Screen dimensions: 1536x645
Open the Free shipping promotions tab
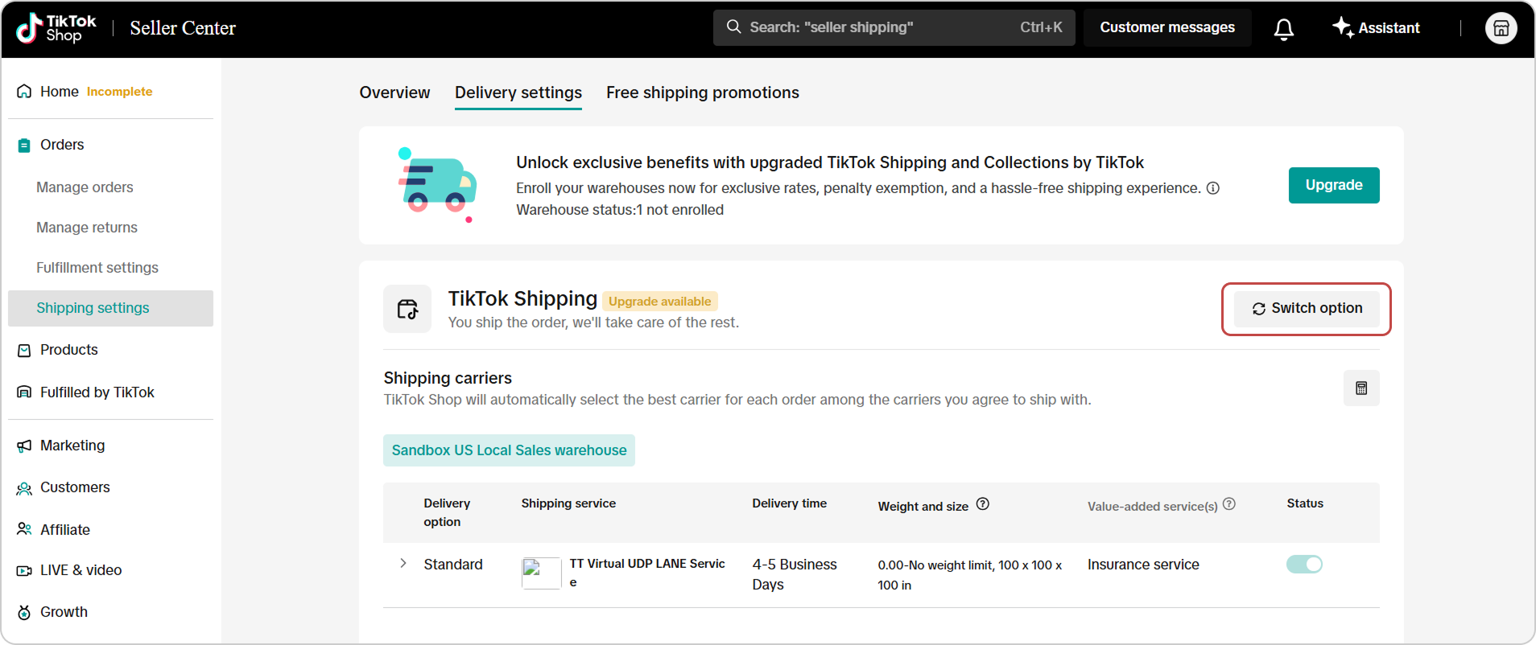tap(702, 92)
